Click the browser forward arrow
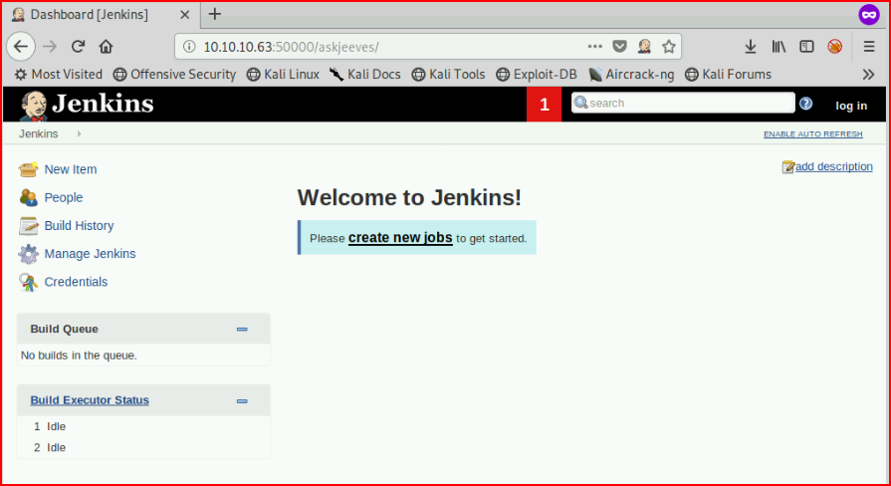 click(x=50, y=47)
